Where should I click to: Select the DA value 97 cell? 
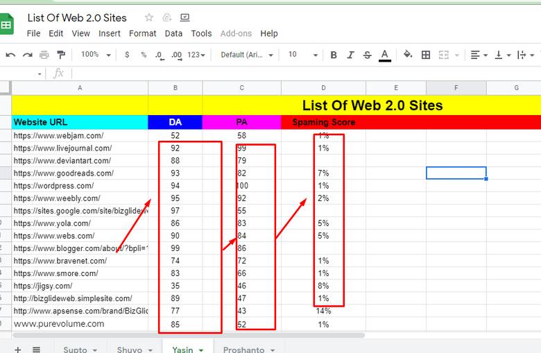tap(175, 211)
